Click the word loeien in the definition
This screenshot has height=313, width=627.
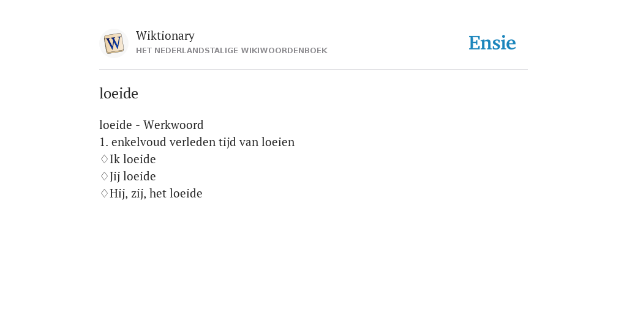pyautogui.click(x=278, y=142)
